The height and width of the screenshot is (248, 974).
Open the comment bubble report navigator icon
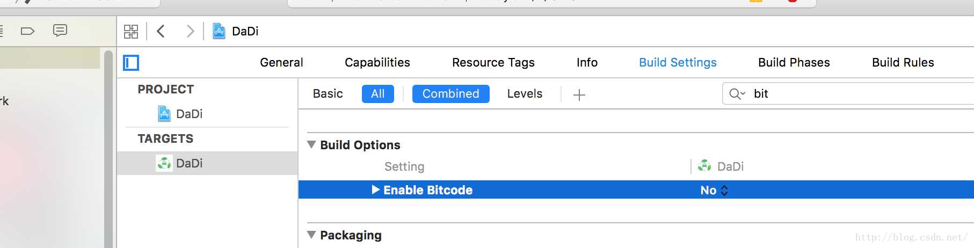(x=60, y=31)
